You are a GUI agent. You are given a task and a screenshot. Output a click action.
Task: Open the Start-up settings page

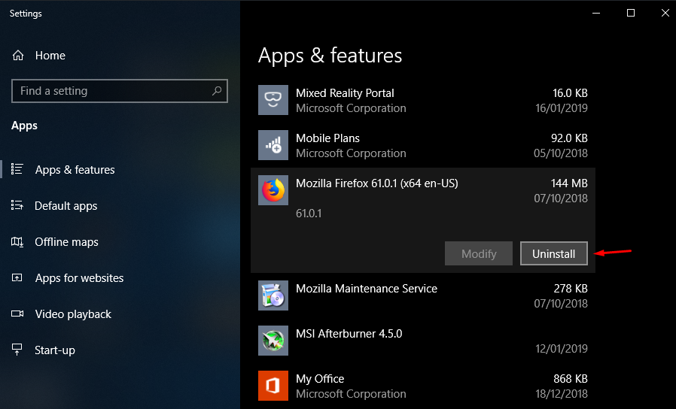point(55,350)
